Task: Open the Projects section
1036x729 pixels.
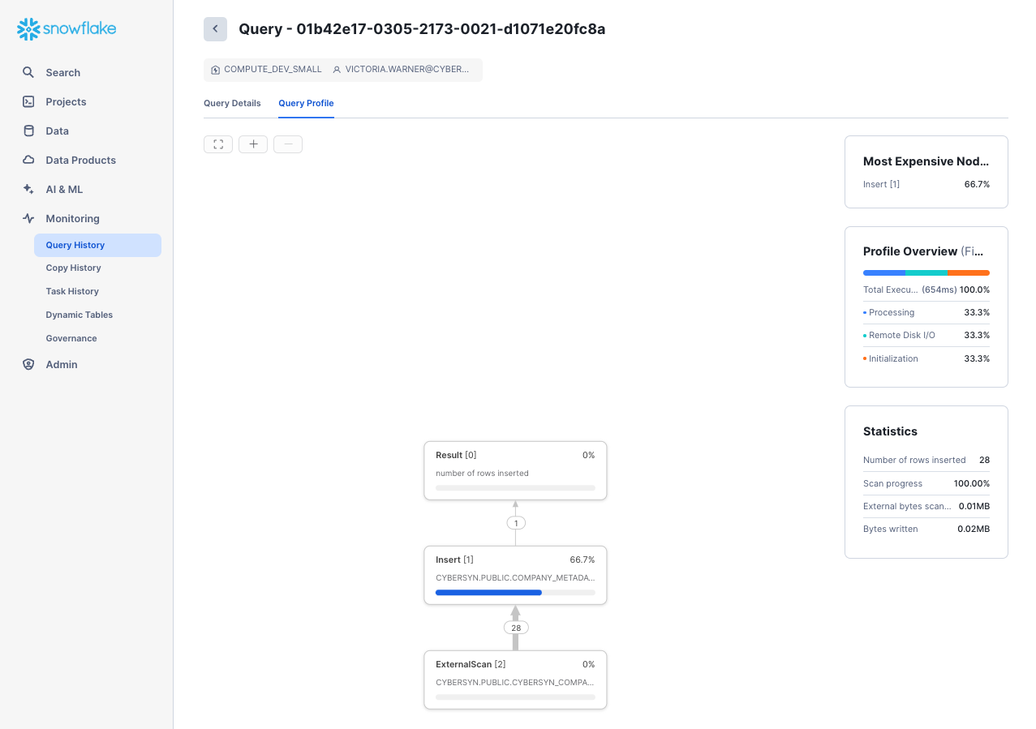Action: [x=66, y=102]
